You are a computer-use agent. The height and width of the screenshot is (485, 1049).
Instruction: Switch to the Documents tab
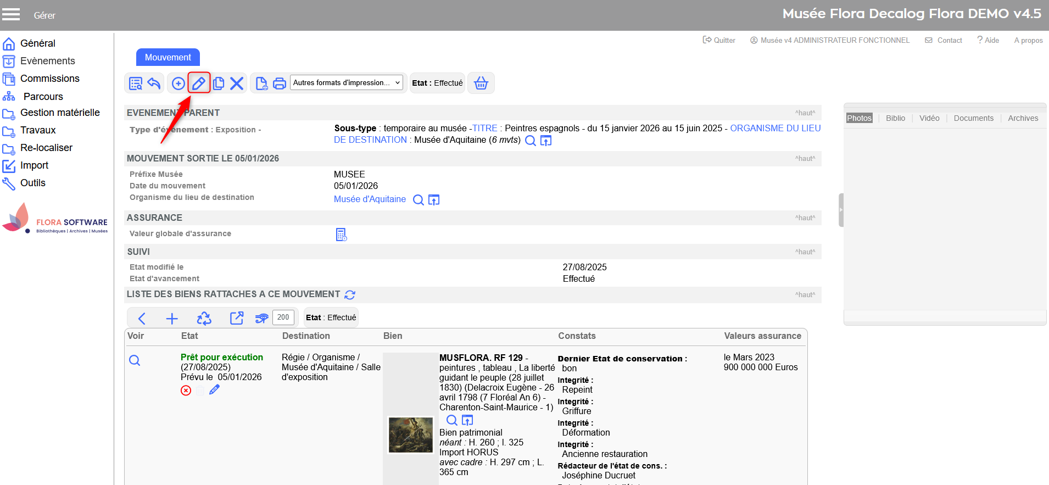pyautogui.click(x=973, y=118)
